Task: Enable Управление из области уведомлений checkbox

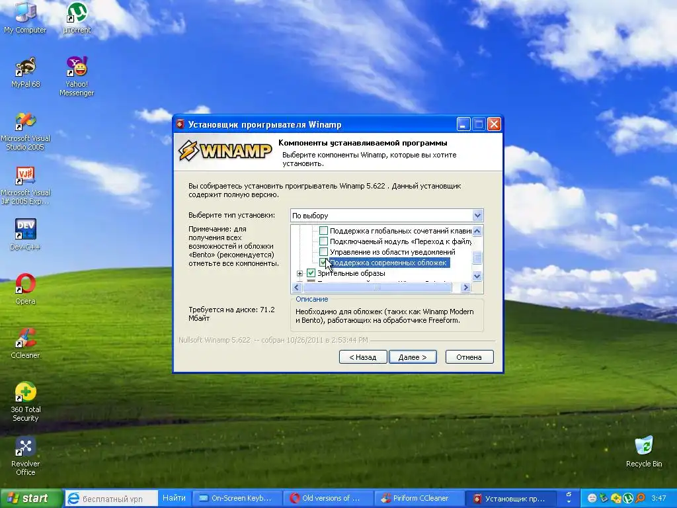Action: (323, 252)
